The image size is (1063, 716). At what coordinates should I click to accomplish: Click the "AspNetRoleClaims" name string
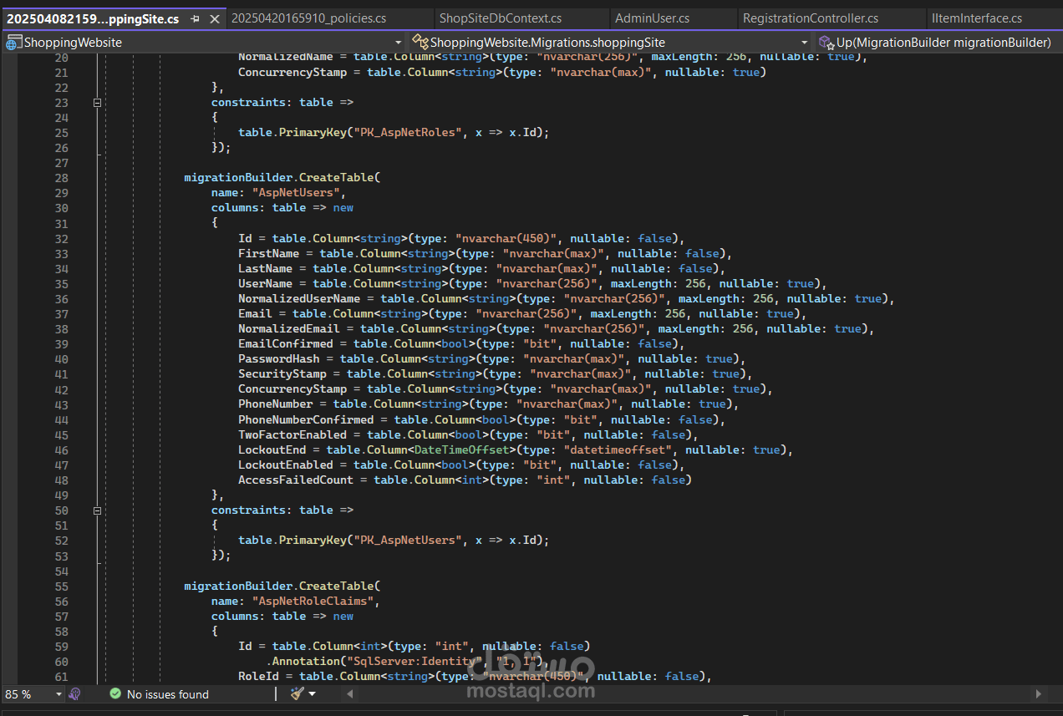tap(313, 601)
